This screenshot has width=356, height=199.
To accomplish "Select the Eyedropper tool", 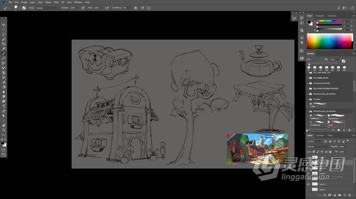I will [x=4, y=49].
